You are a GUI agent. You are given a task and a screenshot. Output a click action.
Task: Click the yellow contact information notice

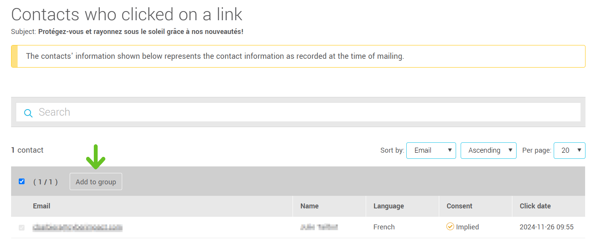pyautogui.click(x=298, y=56)
